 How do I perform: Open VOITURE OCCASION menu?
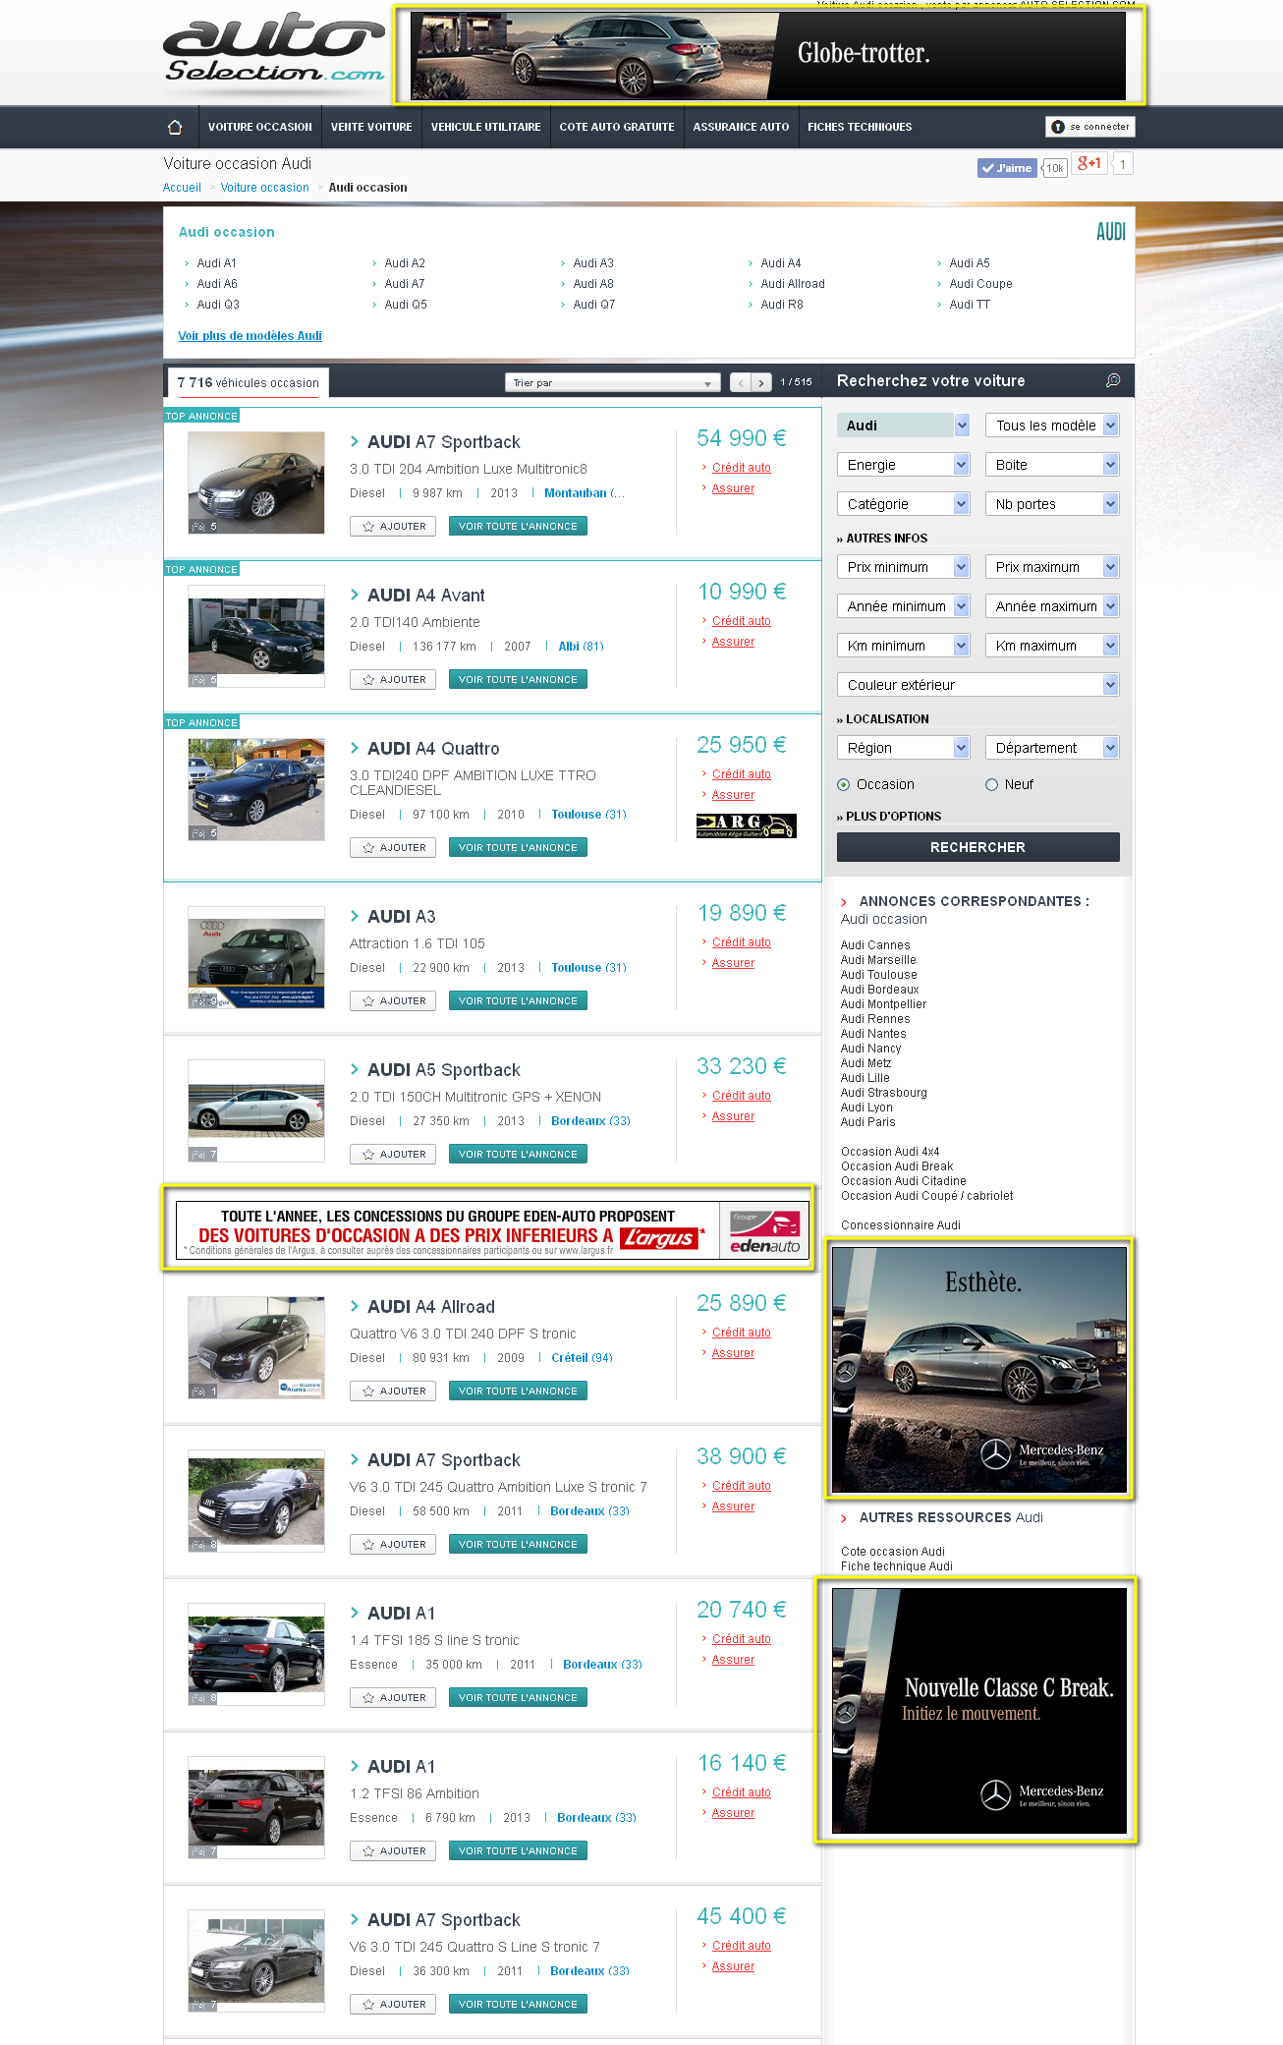tap(260, 127)
